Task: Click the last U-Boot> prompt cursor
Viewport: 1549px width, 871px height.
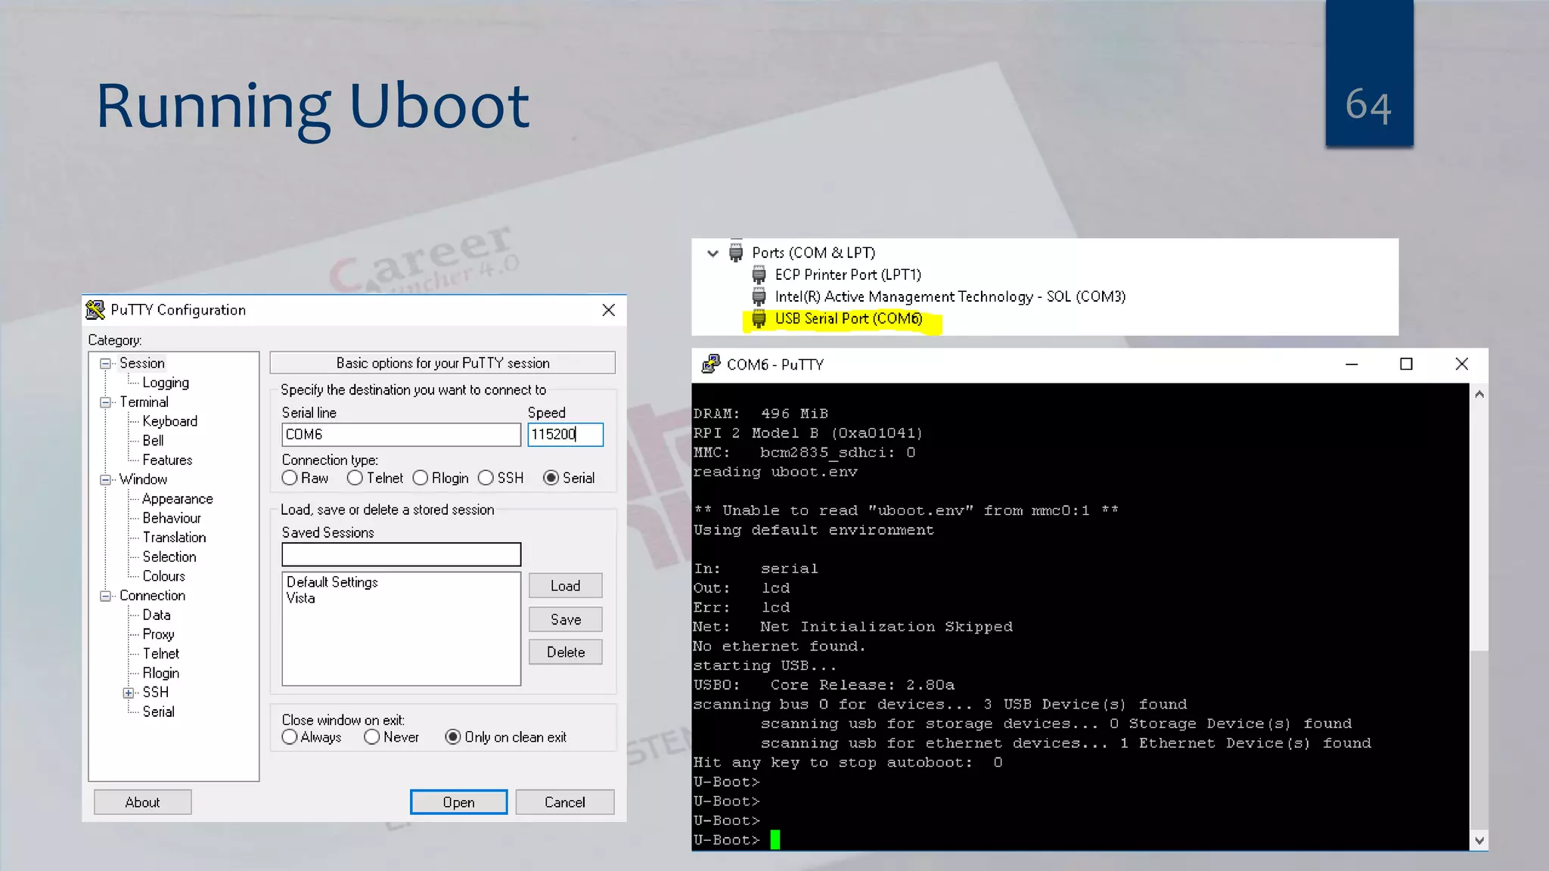Action: pyautogui.click(x=775, y=840)
